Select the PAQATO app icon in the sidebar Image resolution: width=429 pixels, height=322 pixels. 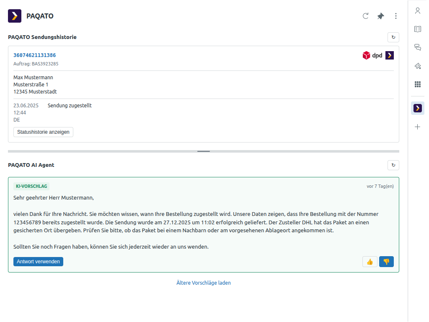(x=417, y=108)
